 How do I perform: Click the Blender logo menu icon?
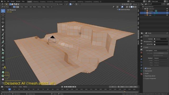coord(2,1)
